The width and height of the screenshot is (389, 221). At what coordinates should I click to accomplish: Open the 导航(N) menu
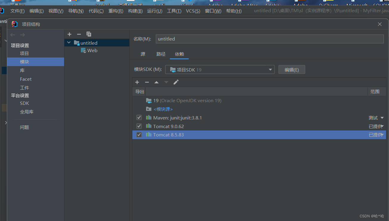click(x=76, y=11)
